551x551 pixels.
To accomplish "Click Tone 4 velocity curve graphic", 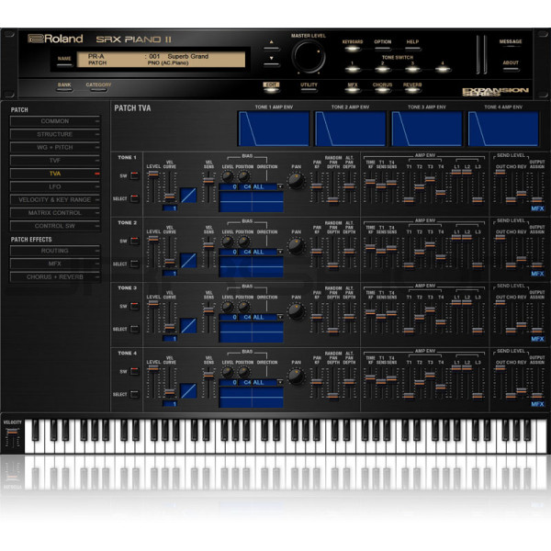I will pyautogui.click(x=188, y=391).
